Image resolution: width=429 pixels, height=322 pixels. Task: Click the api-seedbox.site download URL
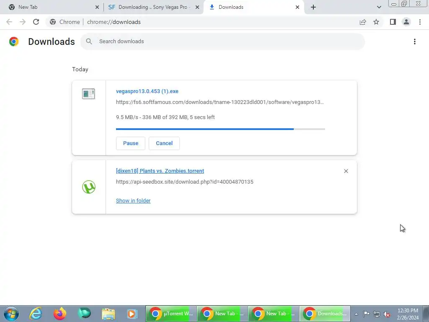(x=185, y=182)
